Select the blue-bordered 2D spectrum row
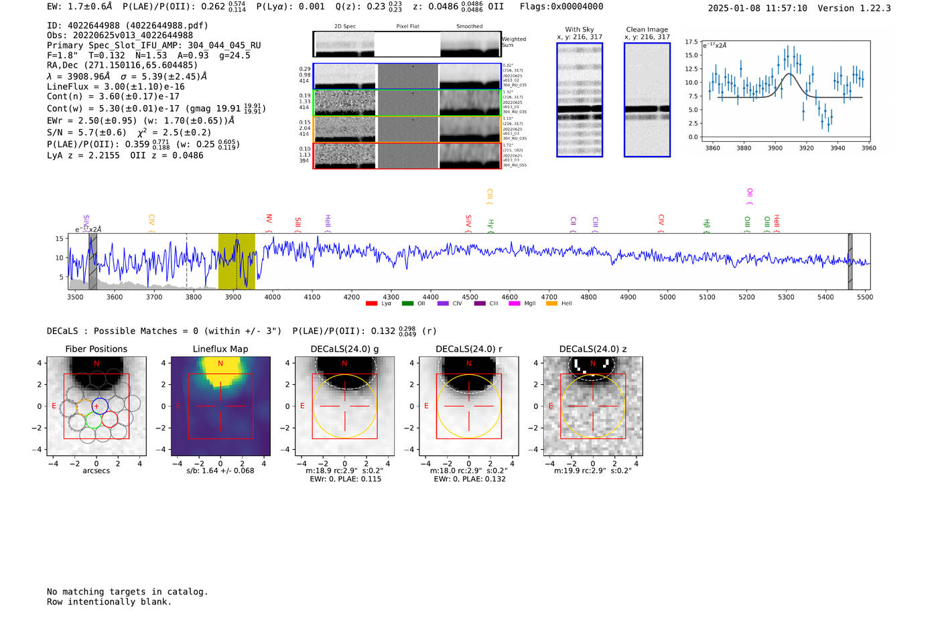Viewport: 938px width, 638px height. (407, 76)
